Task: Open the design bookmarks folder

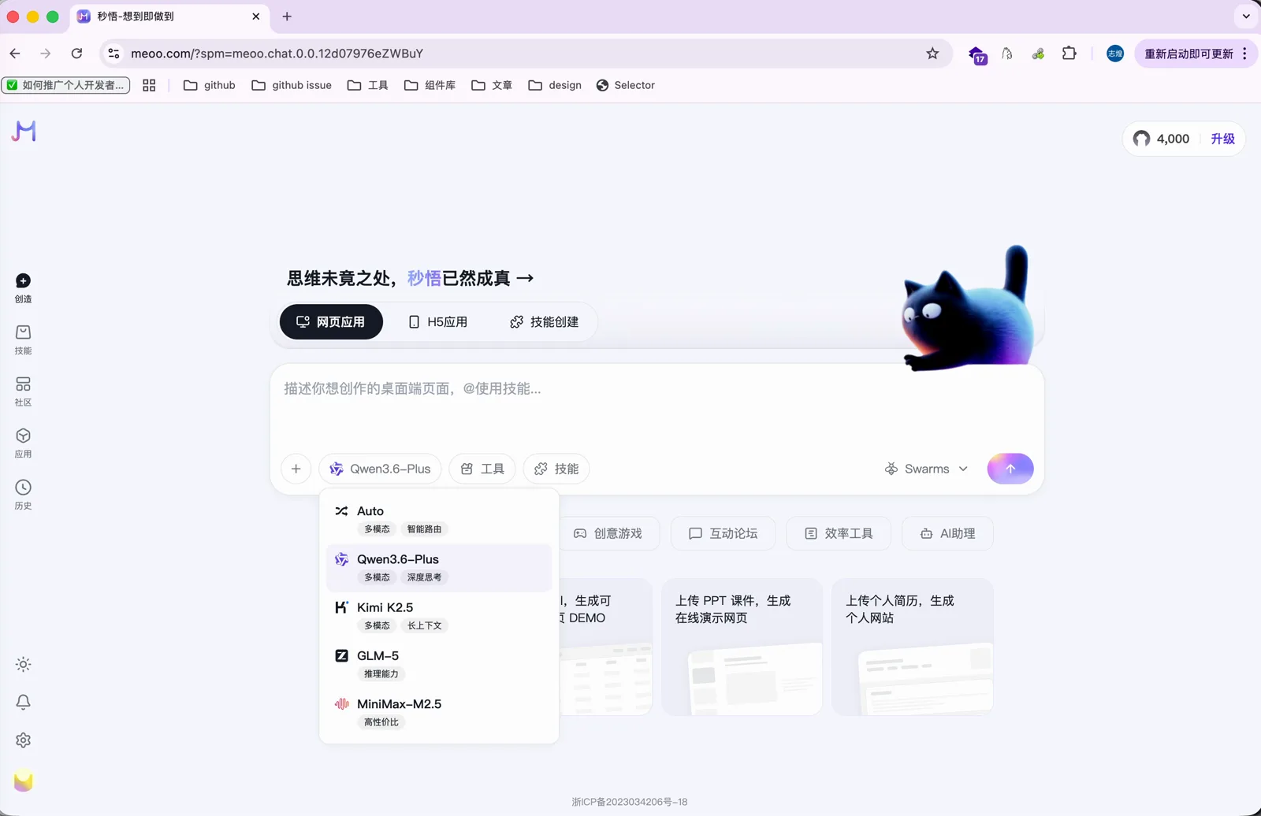Action: (555, 85)
